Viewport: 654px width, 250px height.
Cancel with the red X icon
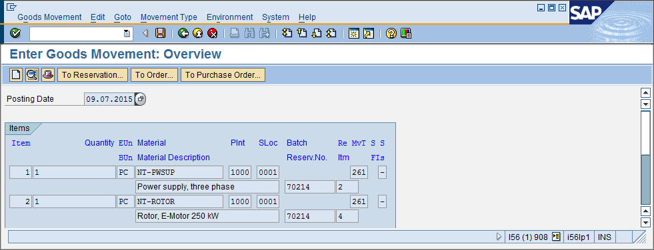(213, 33)
